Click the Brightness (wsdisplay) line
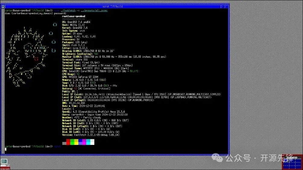This screenshot has width=303, height=170. click(80, 54)
